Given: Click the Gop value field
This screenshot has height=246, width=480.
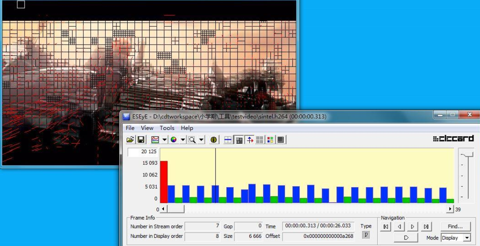Looking at the screenshot, I should [x=248, y=226].
